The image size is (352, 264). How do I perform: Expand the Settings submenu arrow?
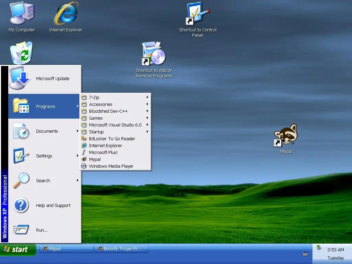(x=77, y=156)
